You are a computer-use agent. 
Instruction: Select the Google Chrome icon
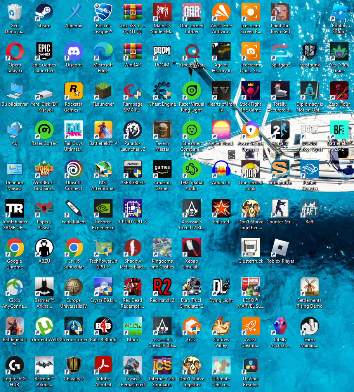coord(14,248)
